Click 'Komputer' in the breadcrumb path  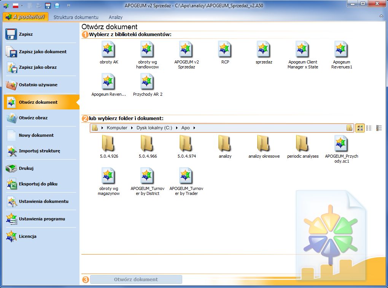[x=117, y=128]
